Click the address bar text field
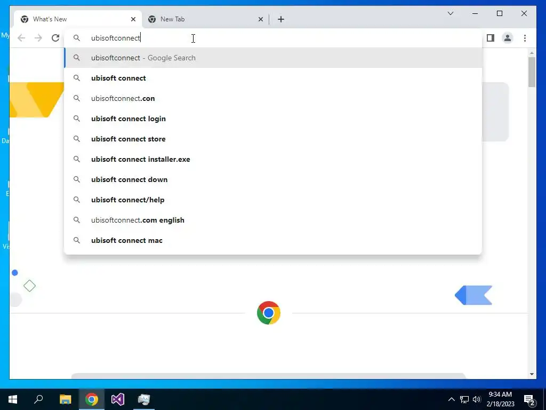The image size is (546, 410). point(274,38)
